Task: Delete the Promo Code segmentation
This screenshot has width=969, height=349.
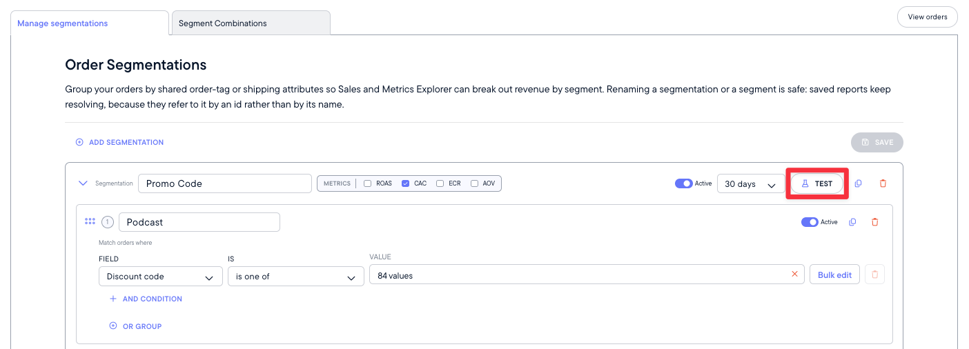Action: point(883,183)
